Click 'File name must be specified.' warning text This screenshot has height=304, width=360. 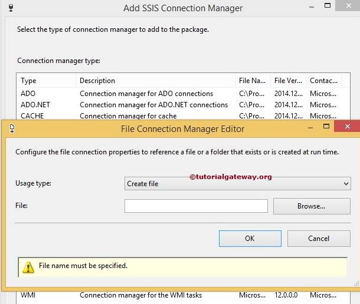pyautogui.click(x=83, y=266)
